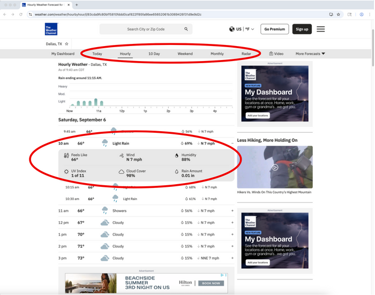The height and width of the screenshot is (295, 375).
Task: Open the 10 Day forecast tab
Action: (154, 54)
